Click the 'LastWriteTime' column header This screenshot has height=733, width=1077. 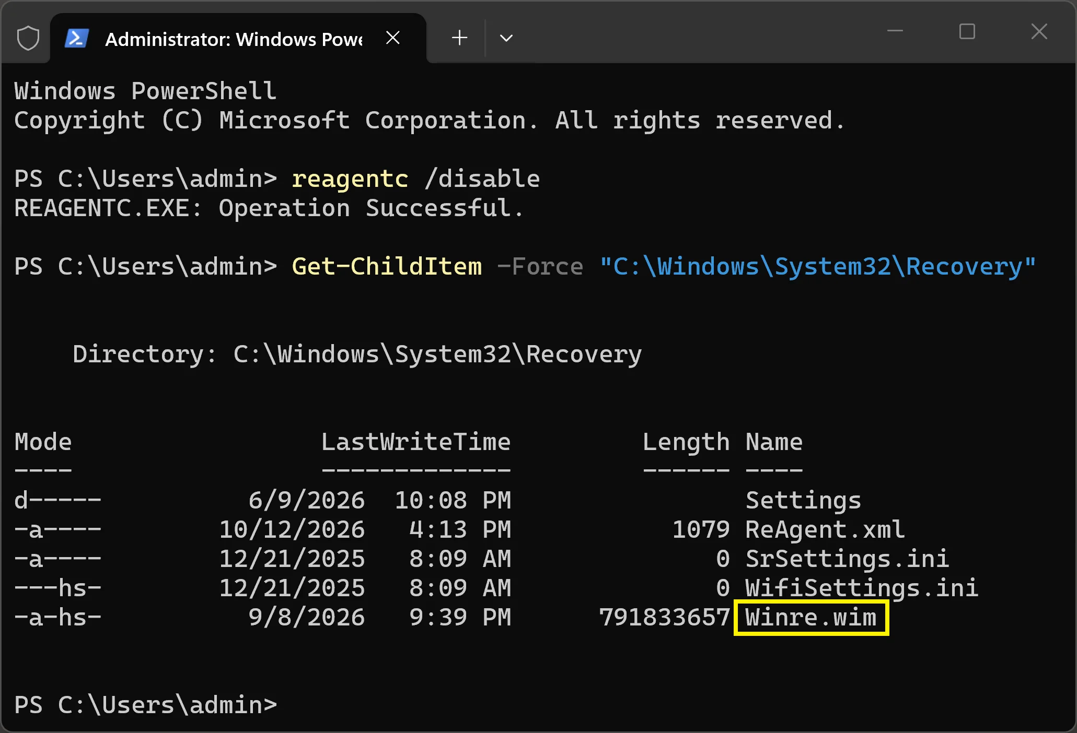click(x=416, y=442)
